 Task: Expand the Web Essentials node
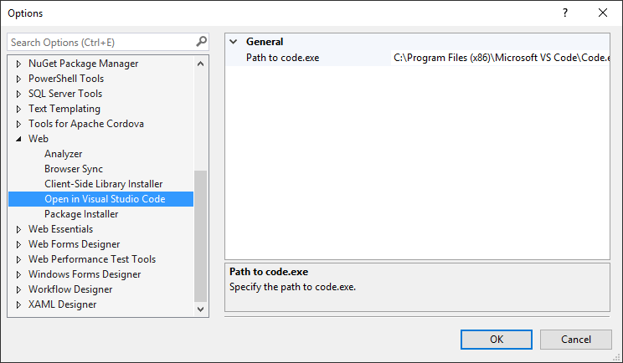point(18,230)
